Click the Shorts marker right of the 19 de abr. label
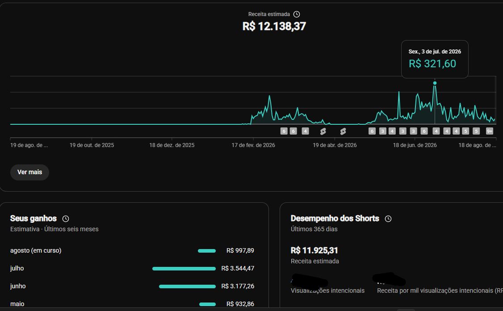 pyautogui.click(x=343, y=131)
